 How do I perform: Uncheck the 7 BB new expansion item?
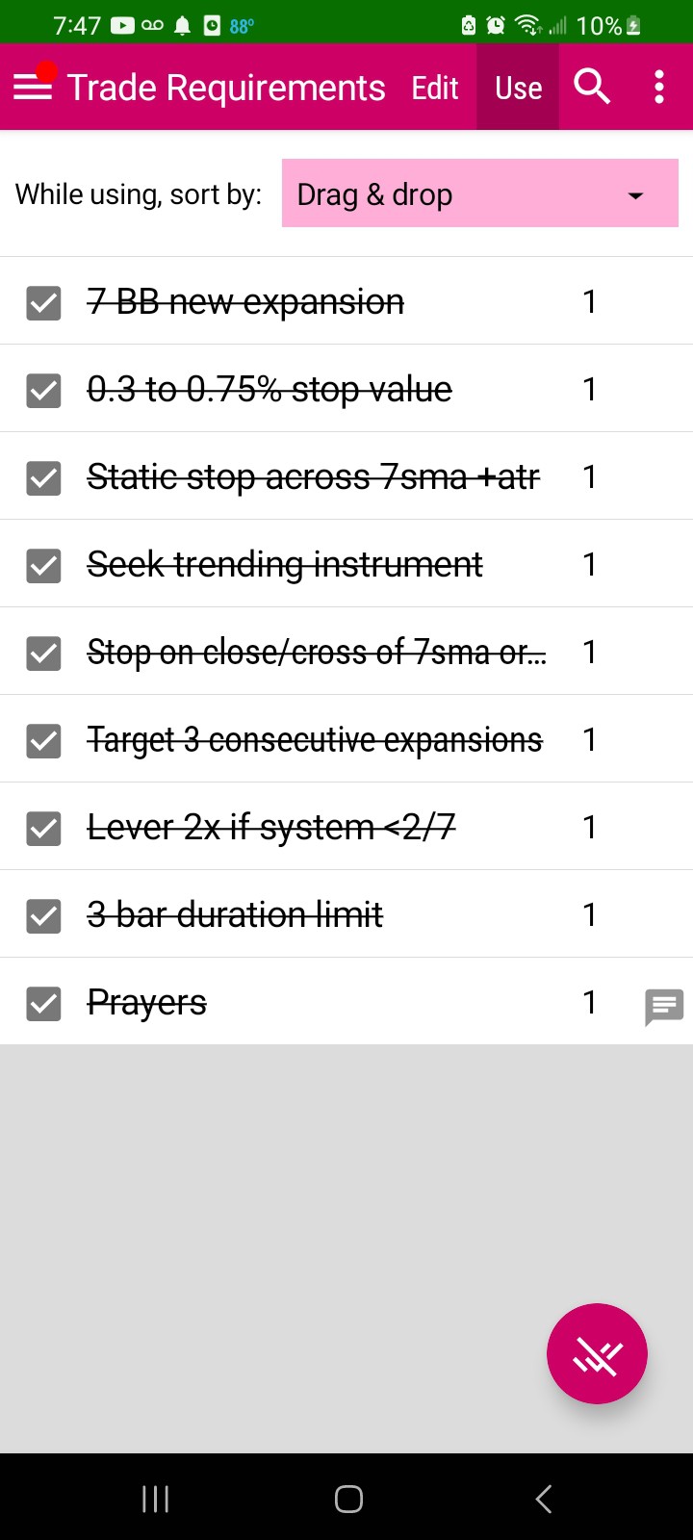43,303
